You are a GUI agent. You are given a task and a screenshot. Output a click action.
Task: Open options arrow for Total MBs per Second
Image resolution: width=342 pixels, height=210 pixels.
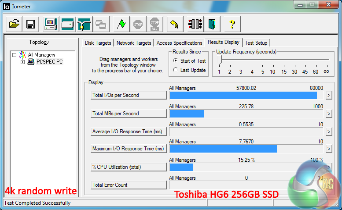pos(329,114)
